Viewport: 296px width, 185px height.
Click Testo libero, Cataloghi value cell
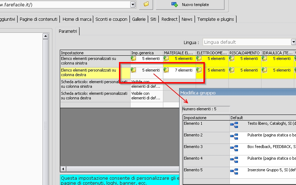tap(263, 126)
